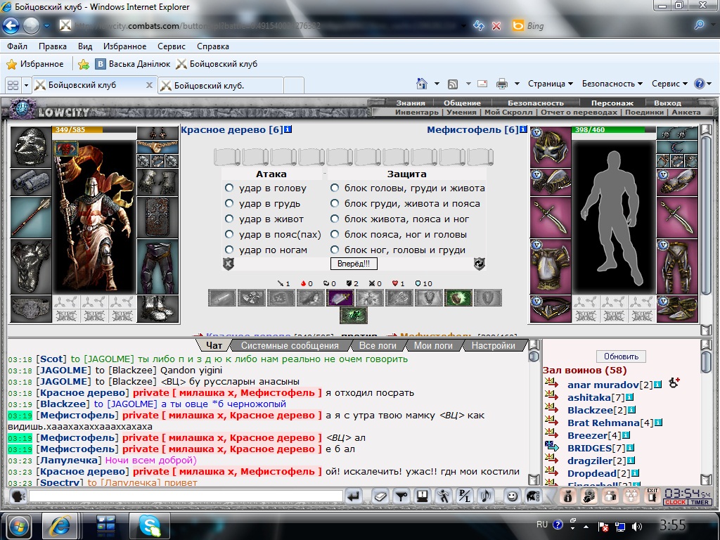Click the helmet item in left equipment panel
This screenshot has width=720, height=540.
point(30,146)
